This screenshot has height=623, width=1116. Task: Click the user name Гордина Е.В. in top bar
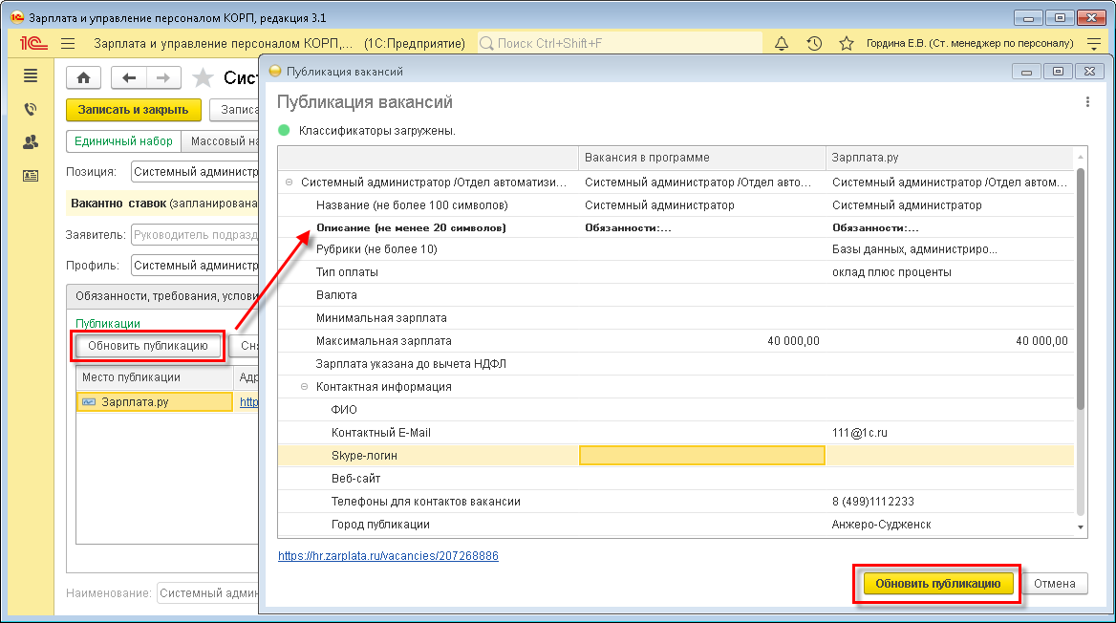click(x=970, y=43)
